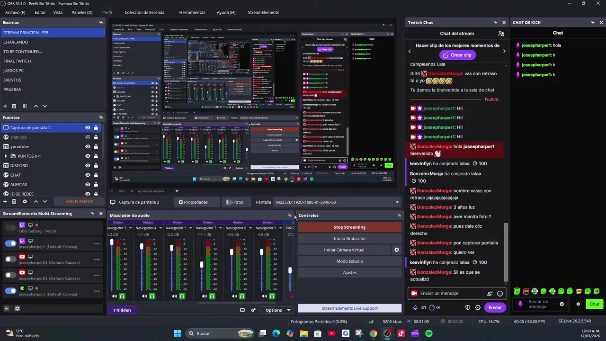
Task: Open the StreamElements menu
Action: (x=263, y=12)
